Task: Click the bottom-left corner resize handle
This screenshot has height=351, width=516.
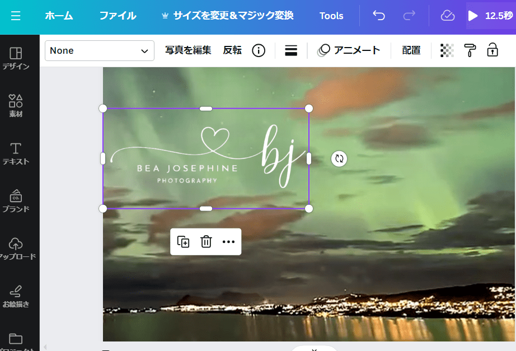Action: pyautogui.click(x=103, y=208)
